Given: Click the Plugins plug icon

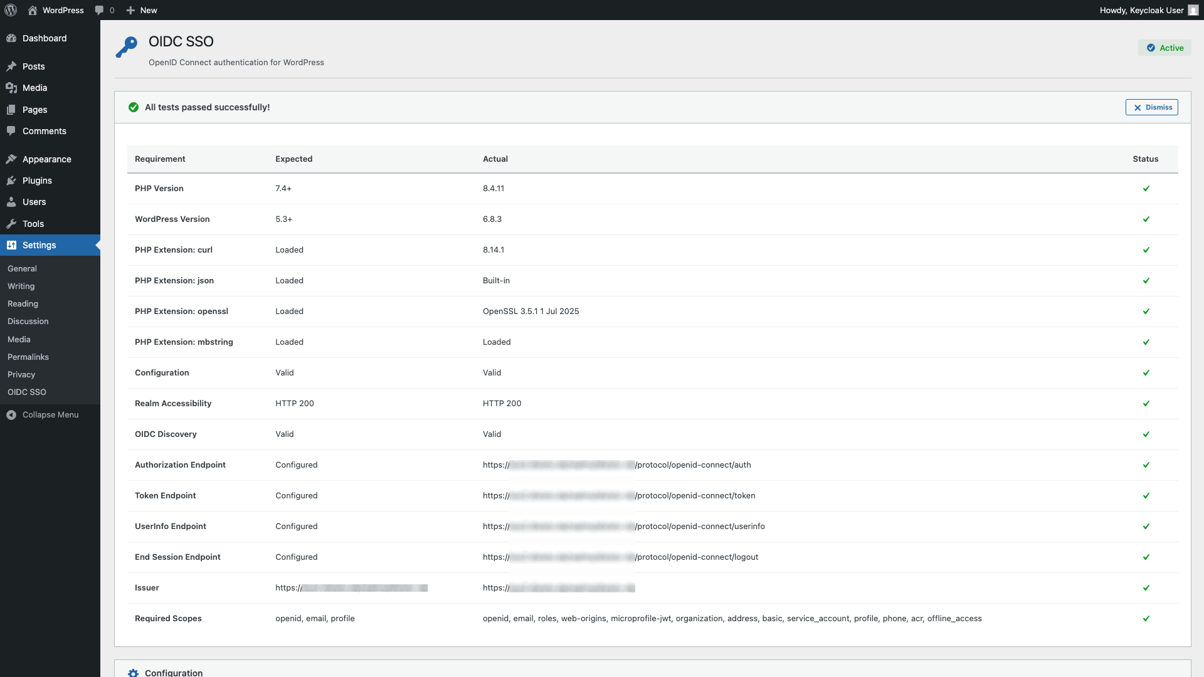Looking at the screenshot, I should [x=11, y=181].
